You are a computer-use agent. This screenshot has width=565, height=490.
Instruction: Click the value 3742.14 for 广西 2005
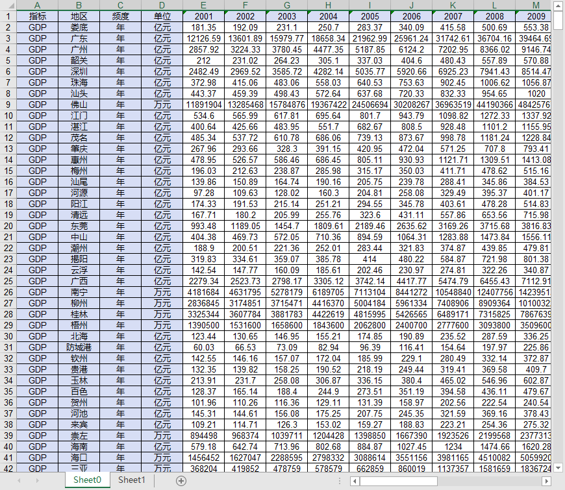pyautogui.click(x=370, y=281)
